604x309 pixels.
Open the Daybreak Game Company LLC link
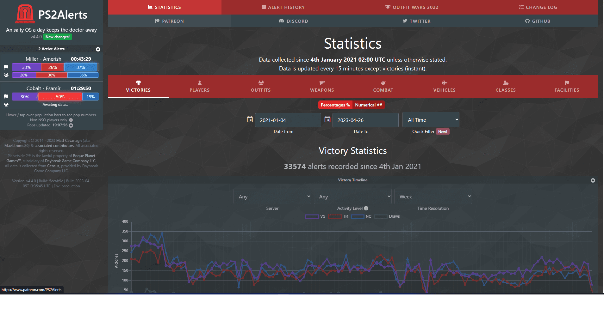point(70,161)
